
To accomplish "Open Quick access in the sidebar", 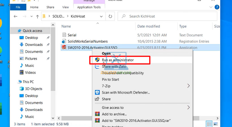I will (x=33, y=31).
